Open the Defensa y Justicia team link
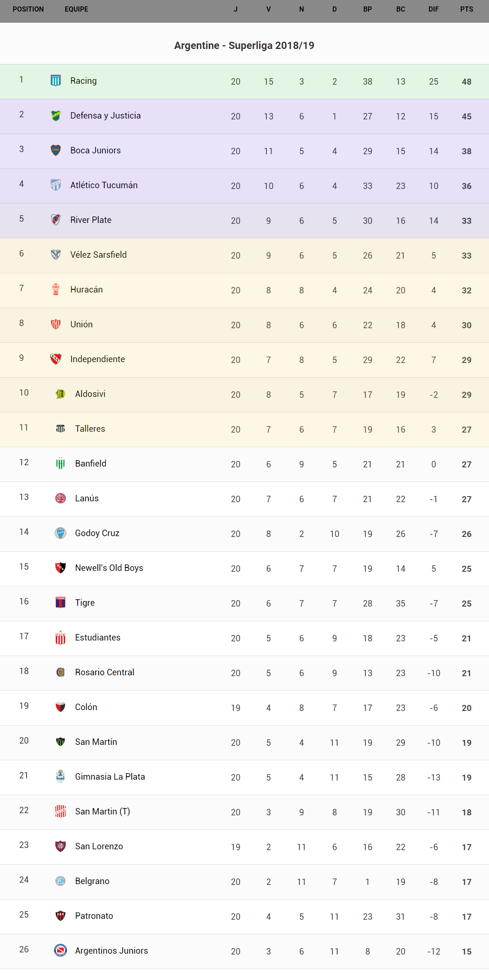 [106, 116]
